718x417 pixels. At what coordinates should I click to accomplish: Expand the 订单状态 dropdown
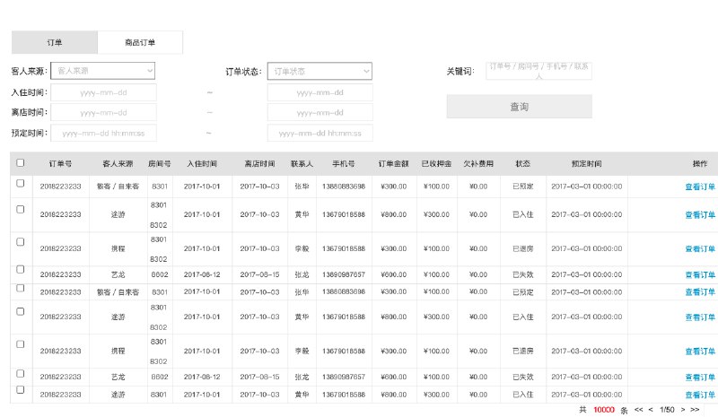(320, 72)
